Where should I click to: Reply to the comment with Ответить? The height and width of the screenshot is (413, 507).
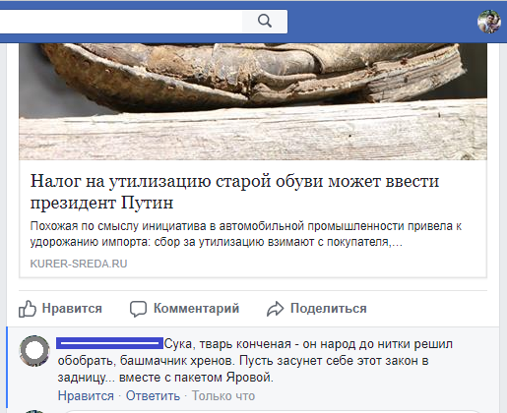click(x=153, y=396)
